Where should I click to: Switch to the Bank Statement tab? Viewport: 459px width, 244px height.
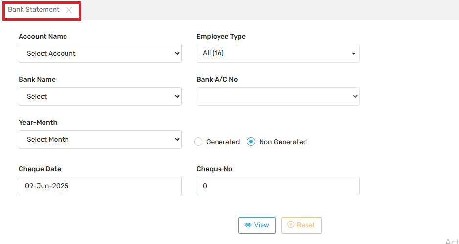[x=34, y=10]
